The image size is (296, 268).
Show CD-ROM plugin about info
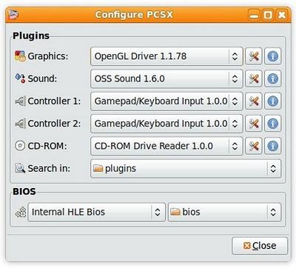pyautogui.click(x=272, y=146)
